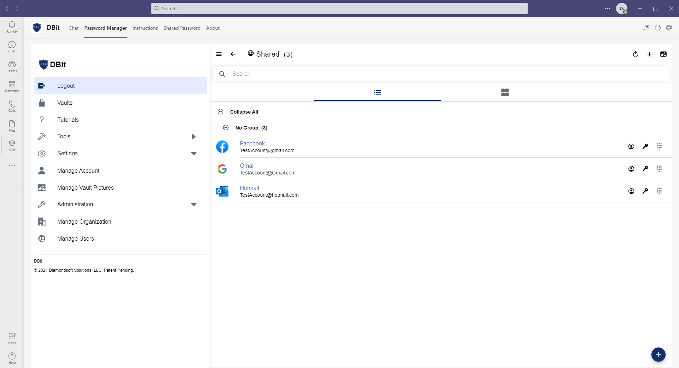Open Calendar in Teams sidebar
The width and height of the screenshot is (679, 368).
12,86
